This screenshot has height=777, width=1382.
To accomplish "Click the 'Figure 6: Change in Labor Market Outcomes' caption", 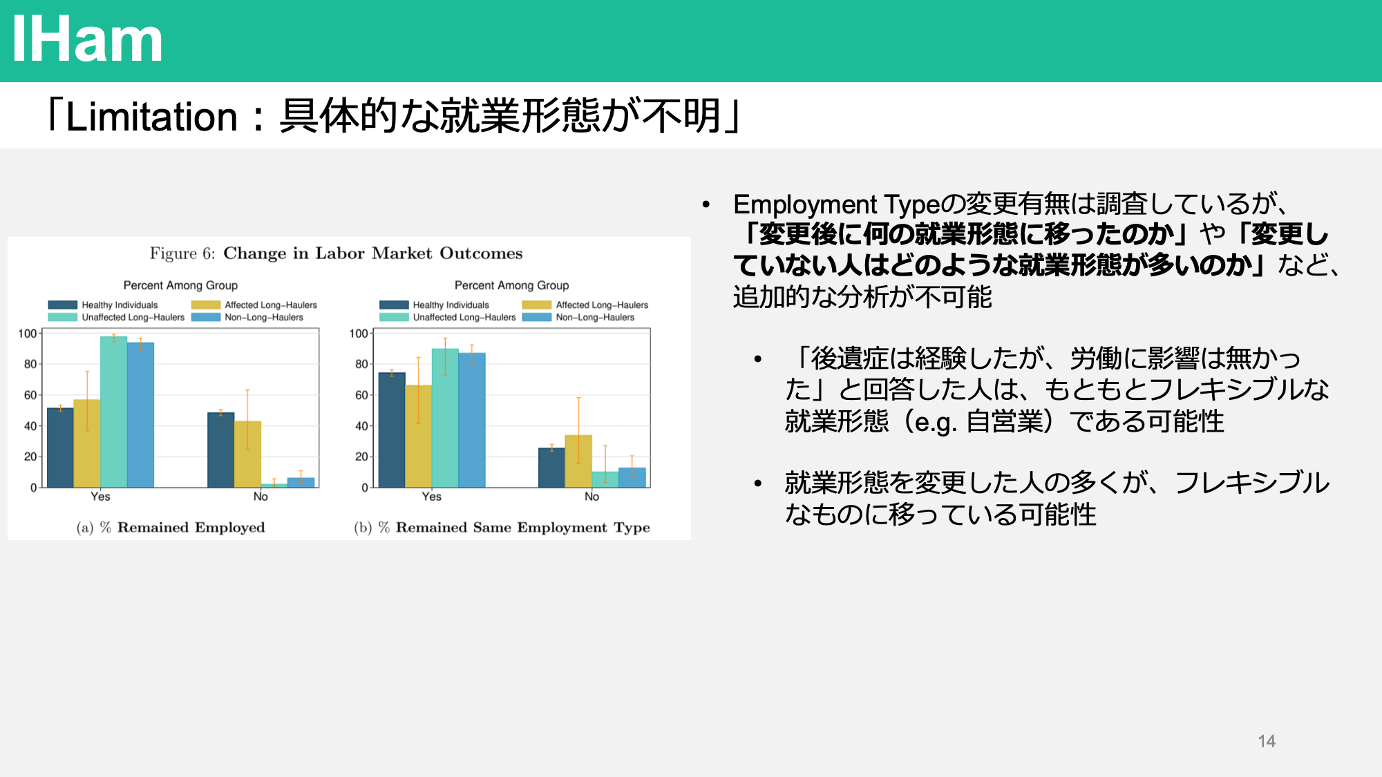I will tap(336, 253).
